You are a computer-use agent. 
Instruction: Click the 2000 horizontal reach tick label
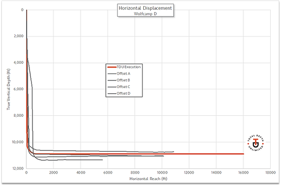pyautogui.click(x=53, y=172)
